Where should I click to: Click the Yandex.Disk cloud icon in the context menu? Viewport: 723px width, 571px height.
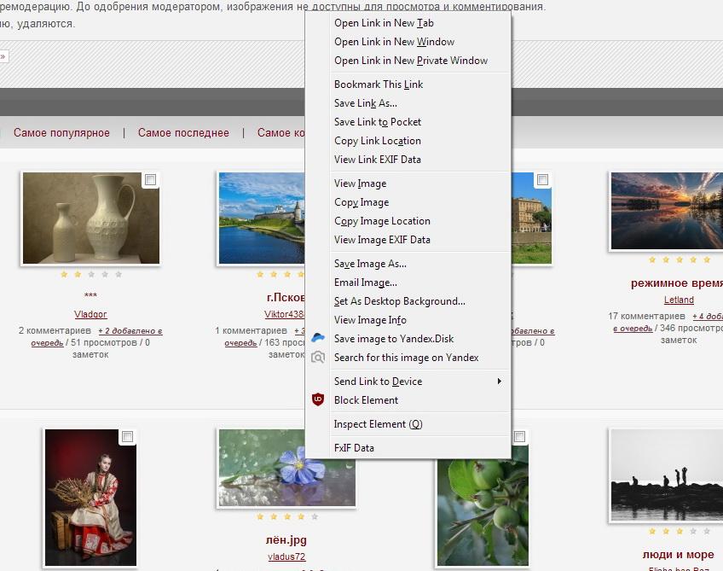(318, 338)
